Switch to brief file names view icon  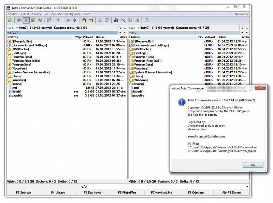click(x=19, y=20)
